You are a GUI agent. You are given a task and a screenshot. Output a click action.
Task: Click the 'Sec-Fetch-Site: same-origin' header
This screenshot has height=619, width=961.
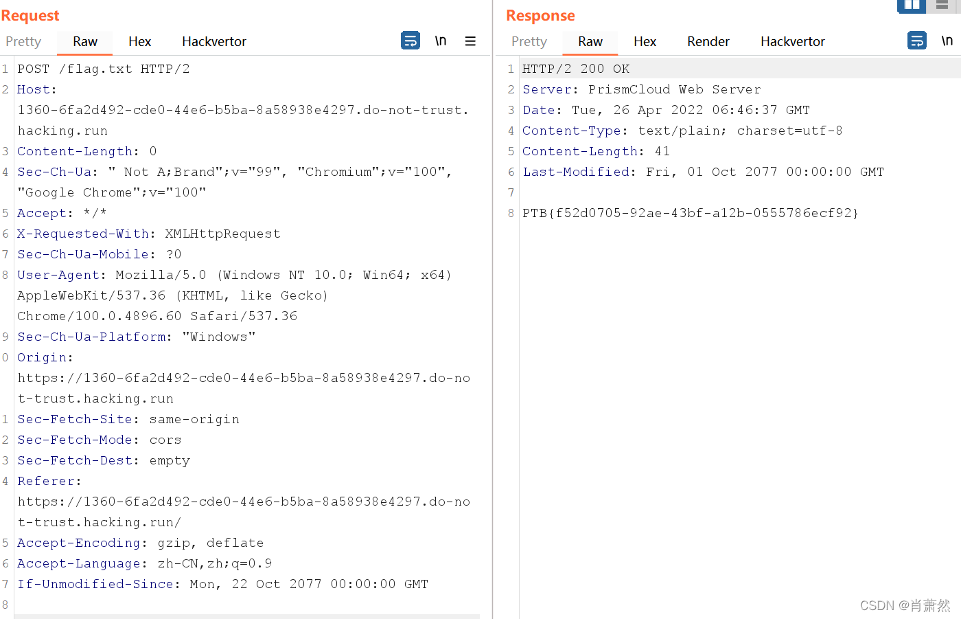click(x=128, y=419)
